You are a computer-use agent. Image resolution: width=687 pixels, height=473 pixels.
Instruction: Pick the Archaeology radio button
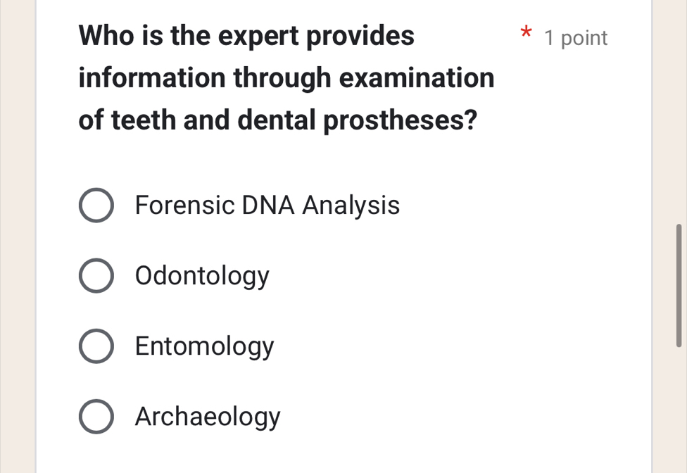click(96, 416)
